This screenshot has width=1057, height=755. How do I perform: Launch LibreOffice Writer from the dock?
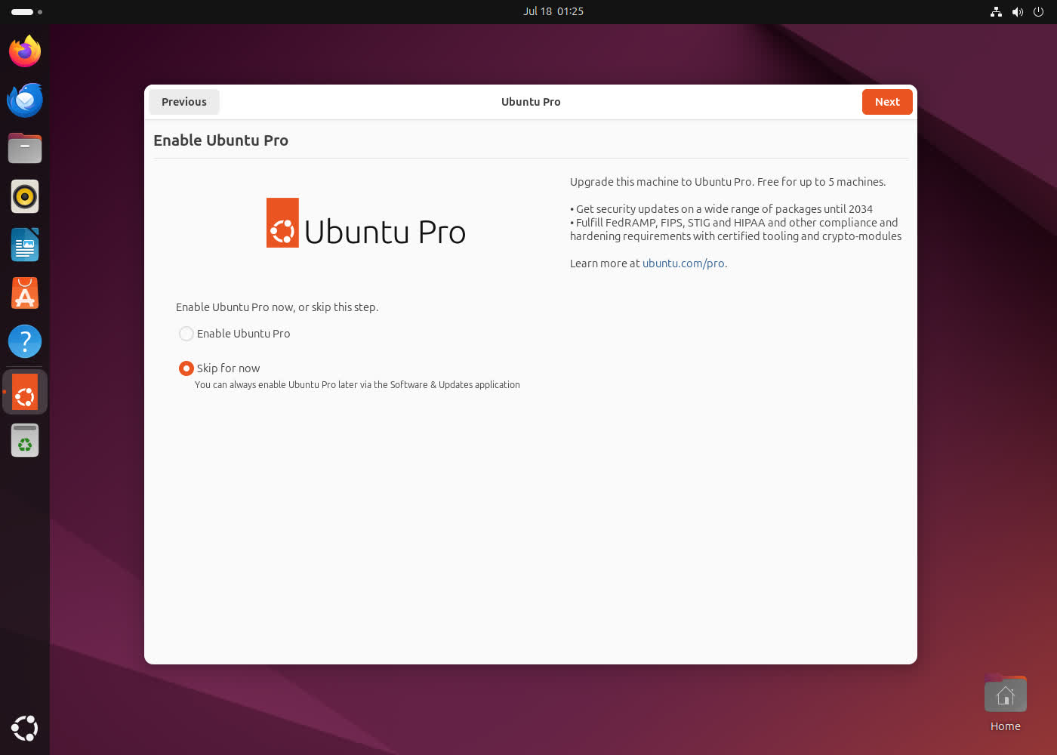(25, 245)
